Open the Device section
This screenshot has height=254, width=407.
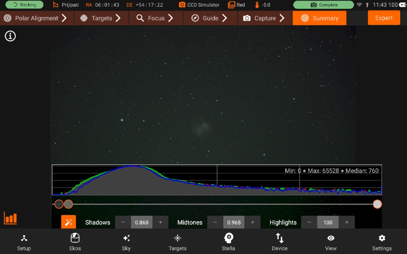[279, 242]
